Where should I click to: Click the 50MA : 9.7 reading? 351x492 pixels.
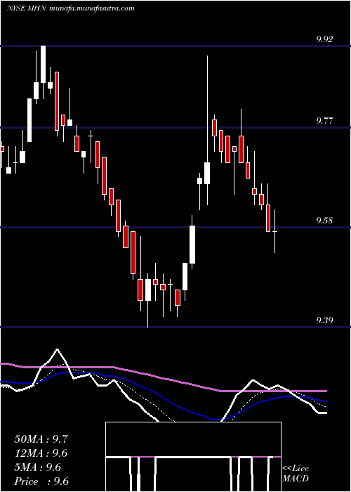41,439
